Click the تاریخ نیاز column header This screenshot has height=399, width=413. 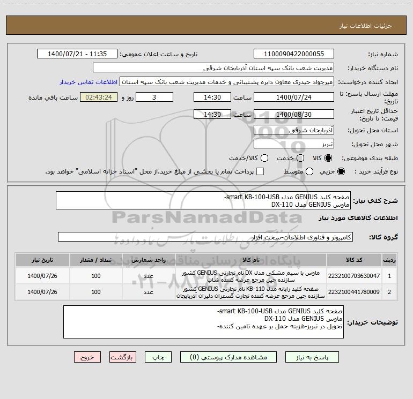(x=42, y=260)
